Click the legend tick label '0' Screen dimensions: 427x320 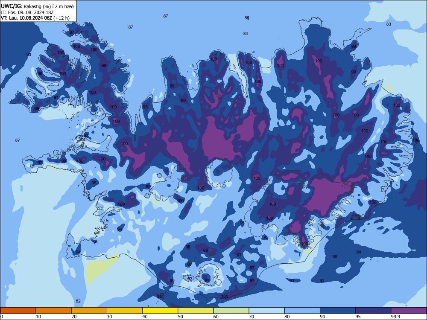point(2,317)
